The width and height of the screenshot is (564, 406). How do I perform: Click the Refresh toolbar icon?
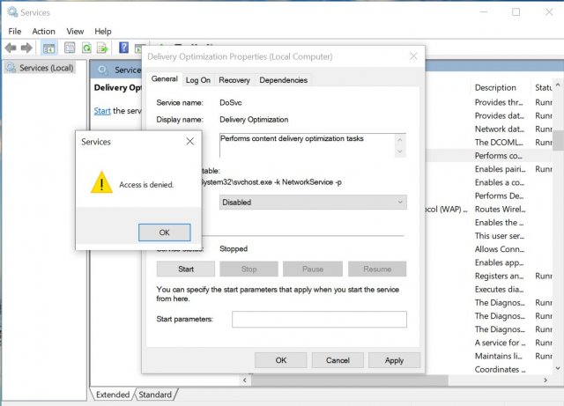pos(86,48)
